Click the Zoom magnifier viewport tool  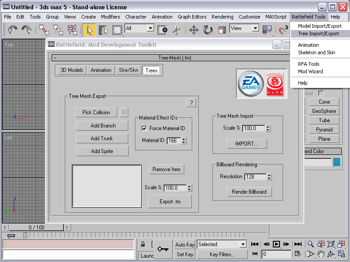point(310,244)
